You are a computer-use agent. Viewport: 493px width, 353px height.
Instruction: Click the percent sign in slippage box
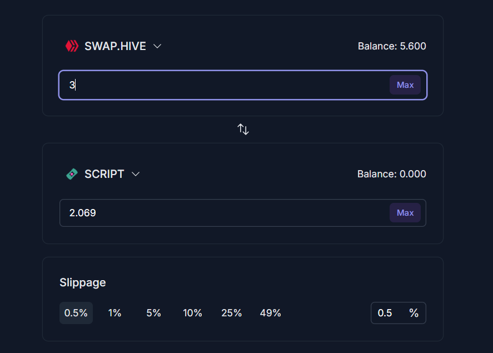pos(414,313)
